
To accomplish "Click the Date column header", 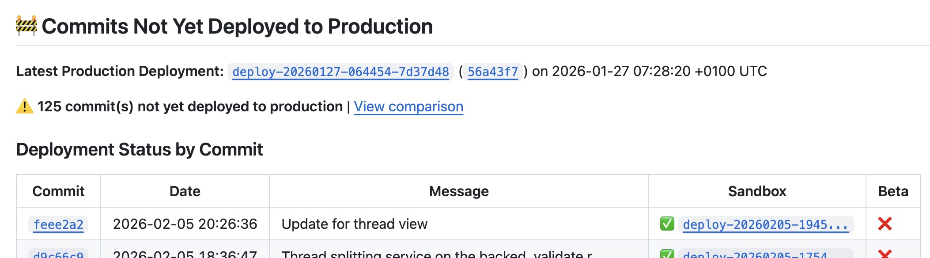I will coord(185,191).
